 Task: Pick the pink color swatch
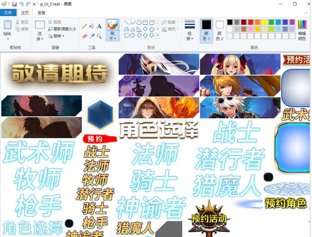click(x=250, y=29)
